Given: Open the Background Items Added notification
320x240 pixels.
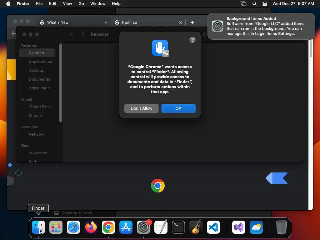Looking at the screenshot, I should pyautogui.click(x=261, y=26).
